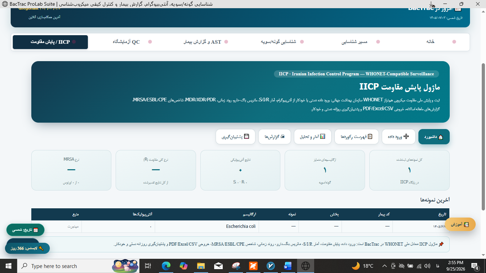Open Microsoft Word from the taskbar
Viewport: 486px width, 273px height.
[288, 266]
